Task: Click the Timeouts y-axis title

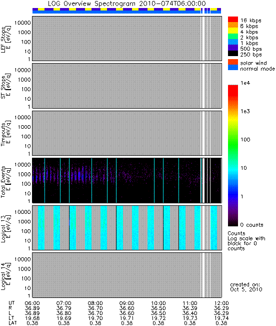Action: 5,134
